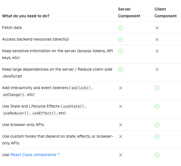The height and width of the screenshot is (166, 181).
Task: Click the Server Component column header
Action: (x=129, y=12)
